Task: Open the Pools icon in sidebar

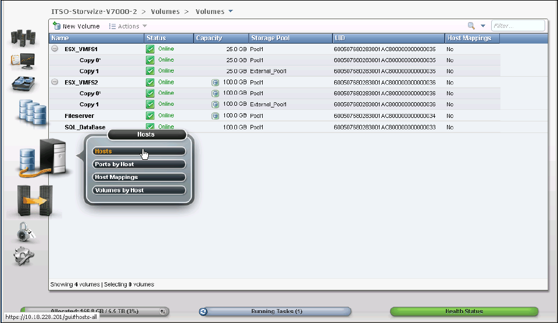Action: pos(23,83)
